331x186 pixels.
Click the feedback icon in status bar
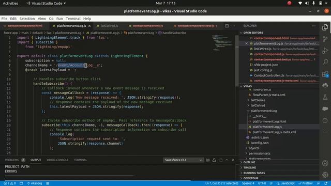pos(319,183)
